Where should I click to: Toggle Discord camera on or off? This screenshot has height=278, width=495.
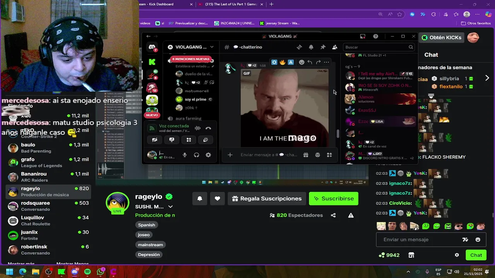coord(154,140)
